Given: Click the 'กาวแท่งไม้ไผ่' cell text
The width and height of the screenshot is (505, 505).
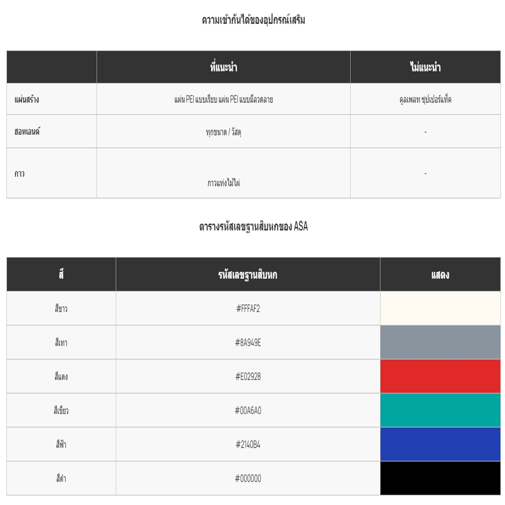Looking at the screenshot, I should pos(223,183).
